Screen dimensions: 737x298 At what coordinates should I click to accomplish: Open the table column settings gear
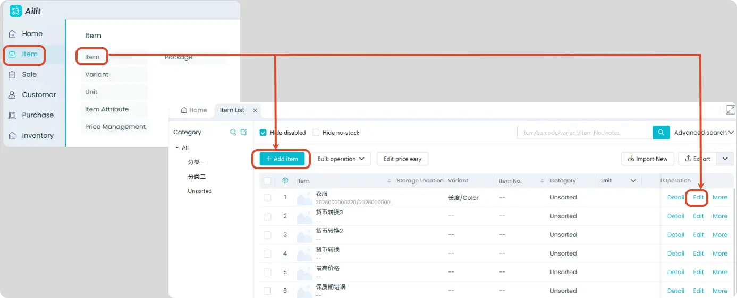pos(285,181)
